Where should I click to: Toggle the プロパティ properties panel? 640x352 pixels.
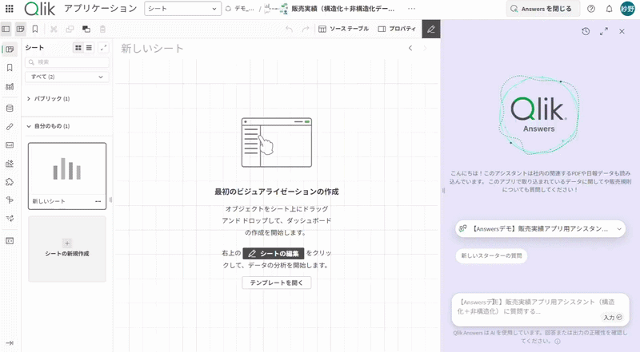pyautogui.click(x=397, y=29)
